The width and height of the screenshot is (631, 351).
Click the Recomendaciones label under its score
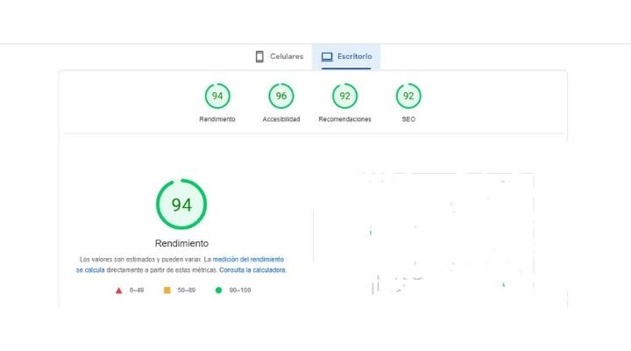tap(344, 119)
